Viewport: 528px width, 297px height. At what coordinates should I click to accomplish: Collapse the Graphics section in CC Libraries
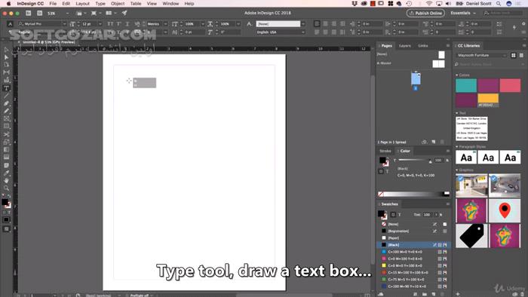(457, 170)
